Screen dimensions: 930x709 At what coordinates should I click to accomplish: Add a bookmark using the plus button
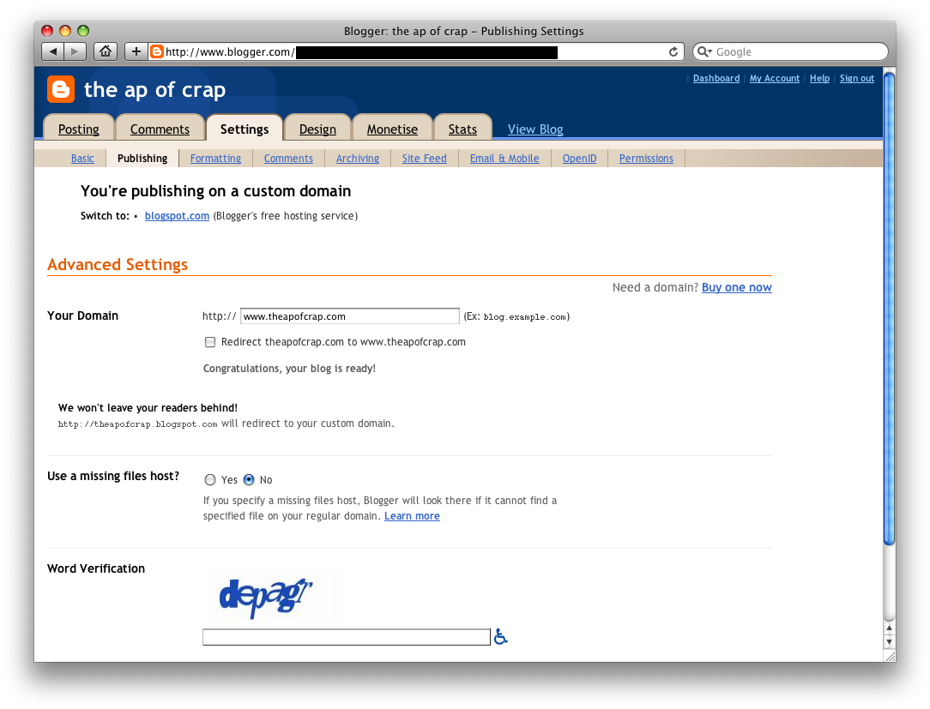[x=136, y=51]
